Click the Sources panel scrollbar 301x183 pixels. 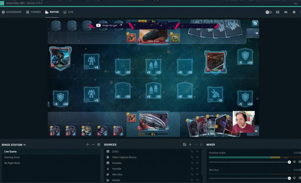point(202,162)
